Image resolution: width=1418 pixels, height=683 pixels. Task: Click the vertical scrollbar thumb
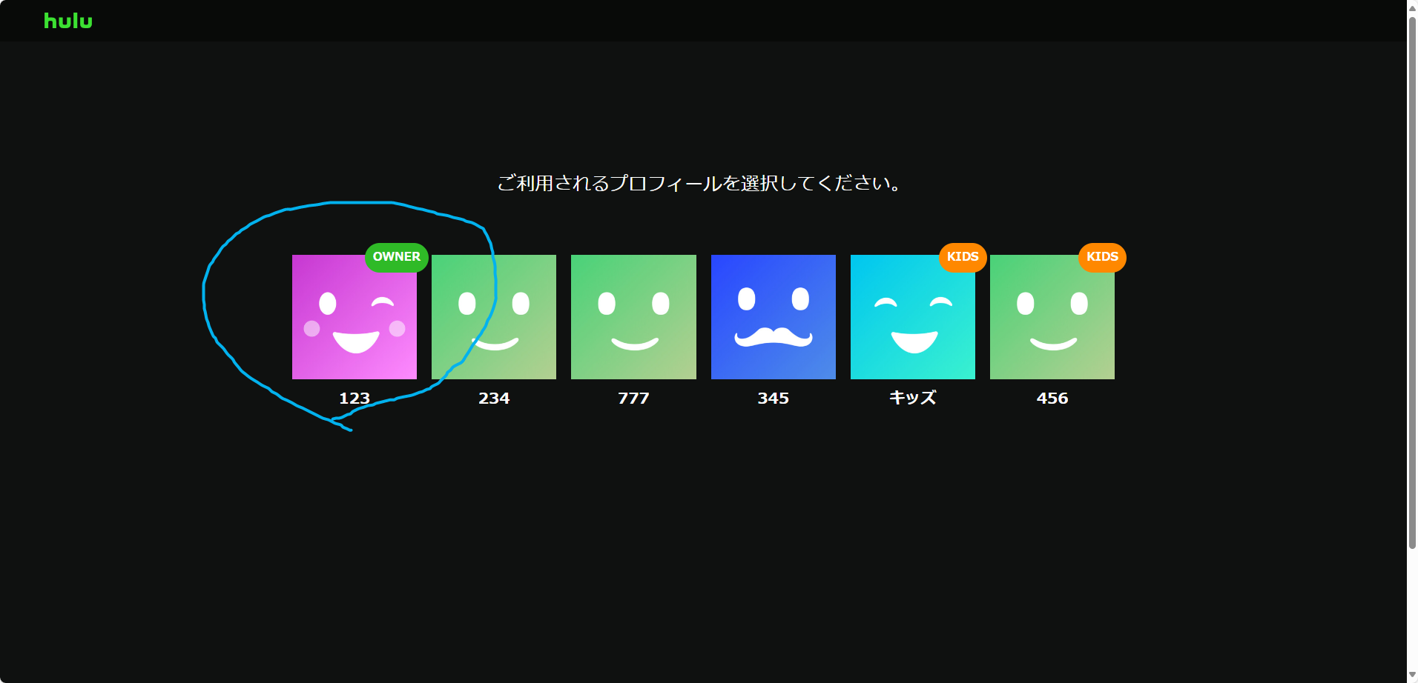[1412, 281]
